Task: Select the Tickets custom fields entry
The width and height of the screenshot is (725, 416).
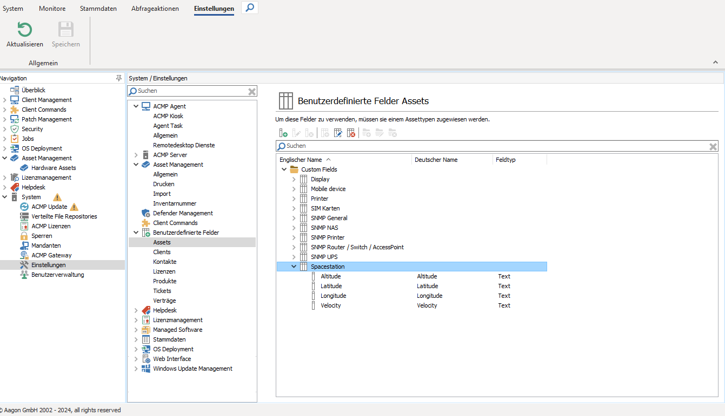Action: coord(162,291)
